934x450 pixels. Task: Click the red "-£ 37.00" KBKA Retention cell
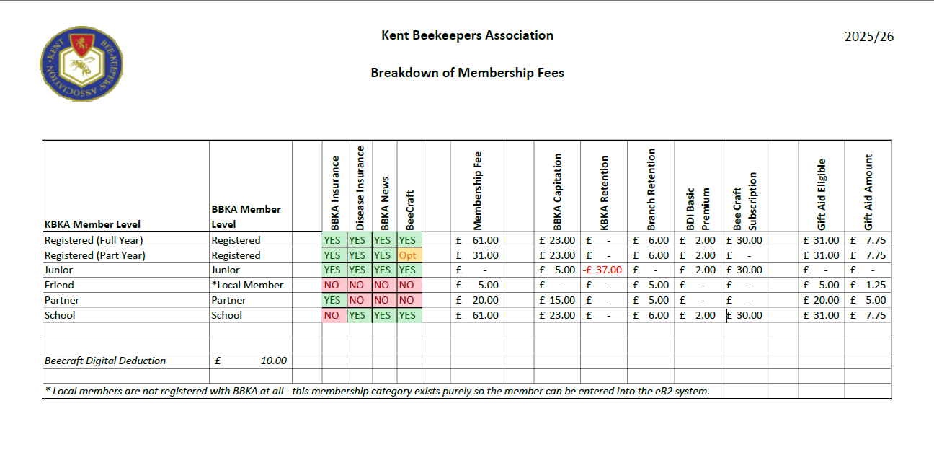click(x=604, y=270)
